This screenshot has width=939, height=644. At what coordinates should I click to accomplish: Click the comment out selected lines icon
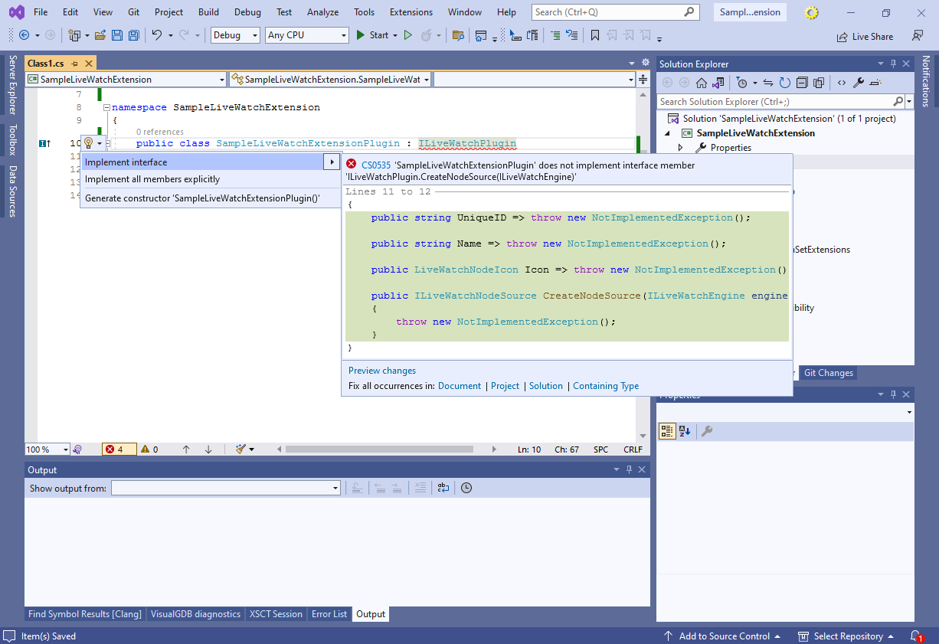(555, 35)
